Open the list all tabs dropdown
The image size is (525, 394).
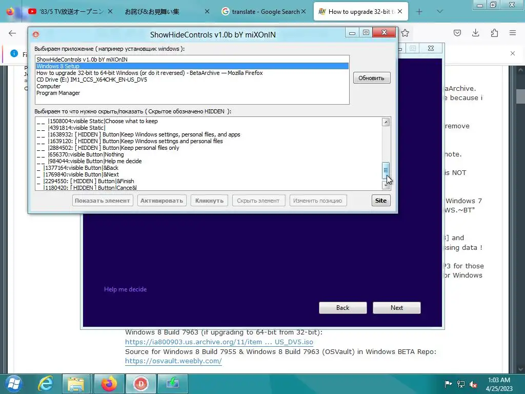(x=440, y=11)
